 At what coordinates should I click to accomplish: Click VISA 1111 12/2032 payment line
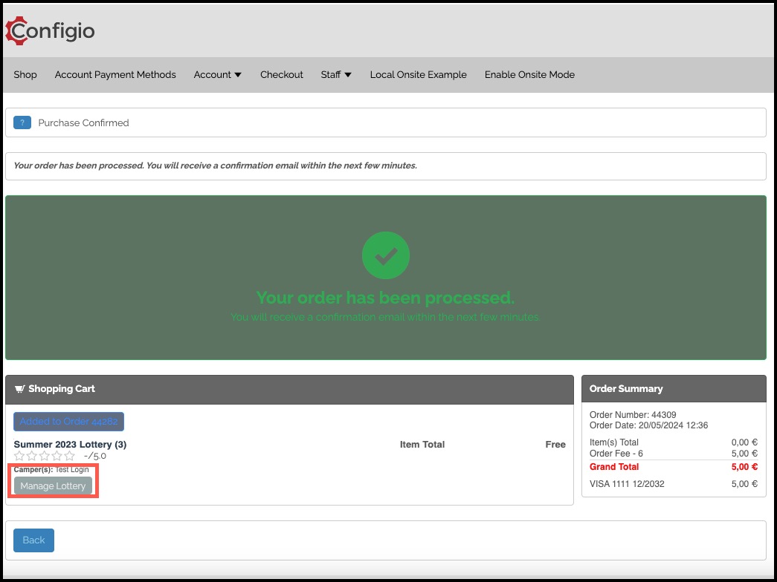pyautogui.click(x=674, y=484)
